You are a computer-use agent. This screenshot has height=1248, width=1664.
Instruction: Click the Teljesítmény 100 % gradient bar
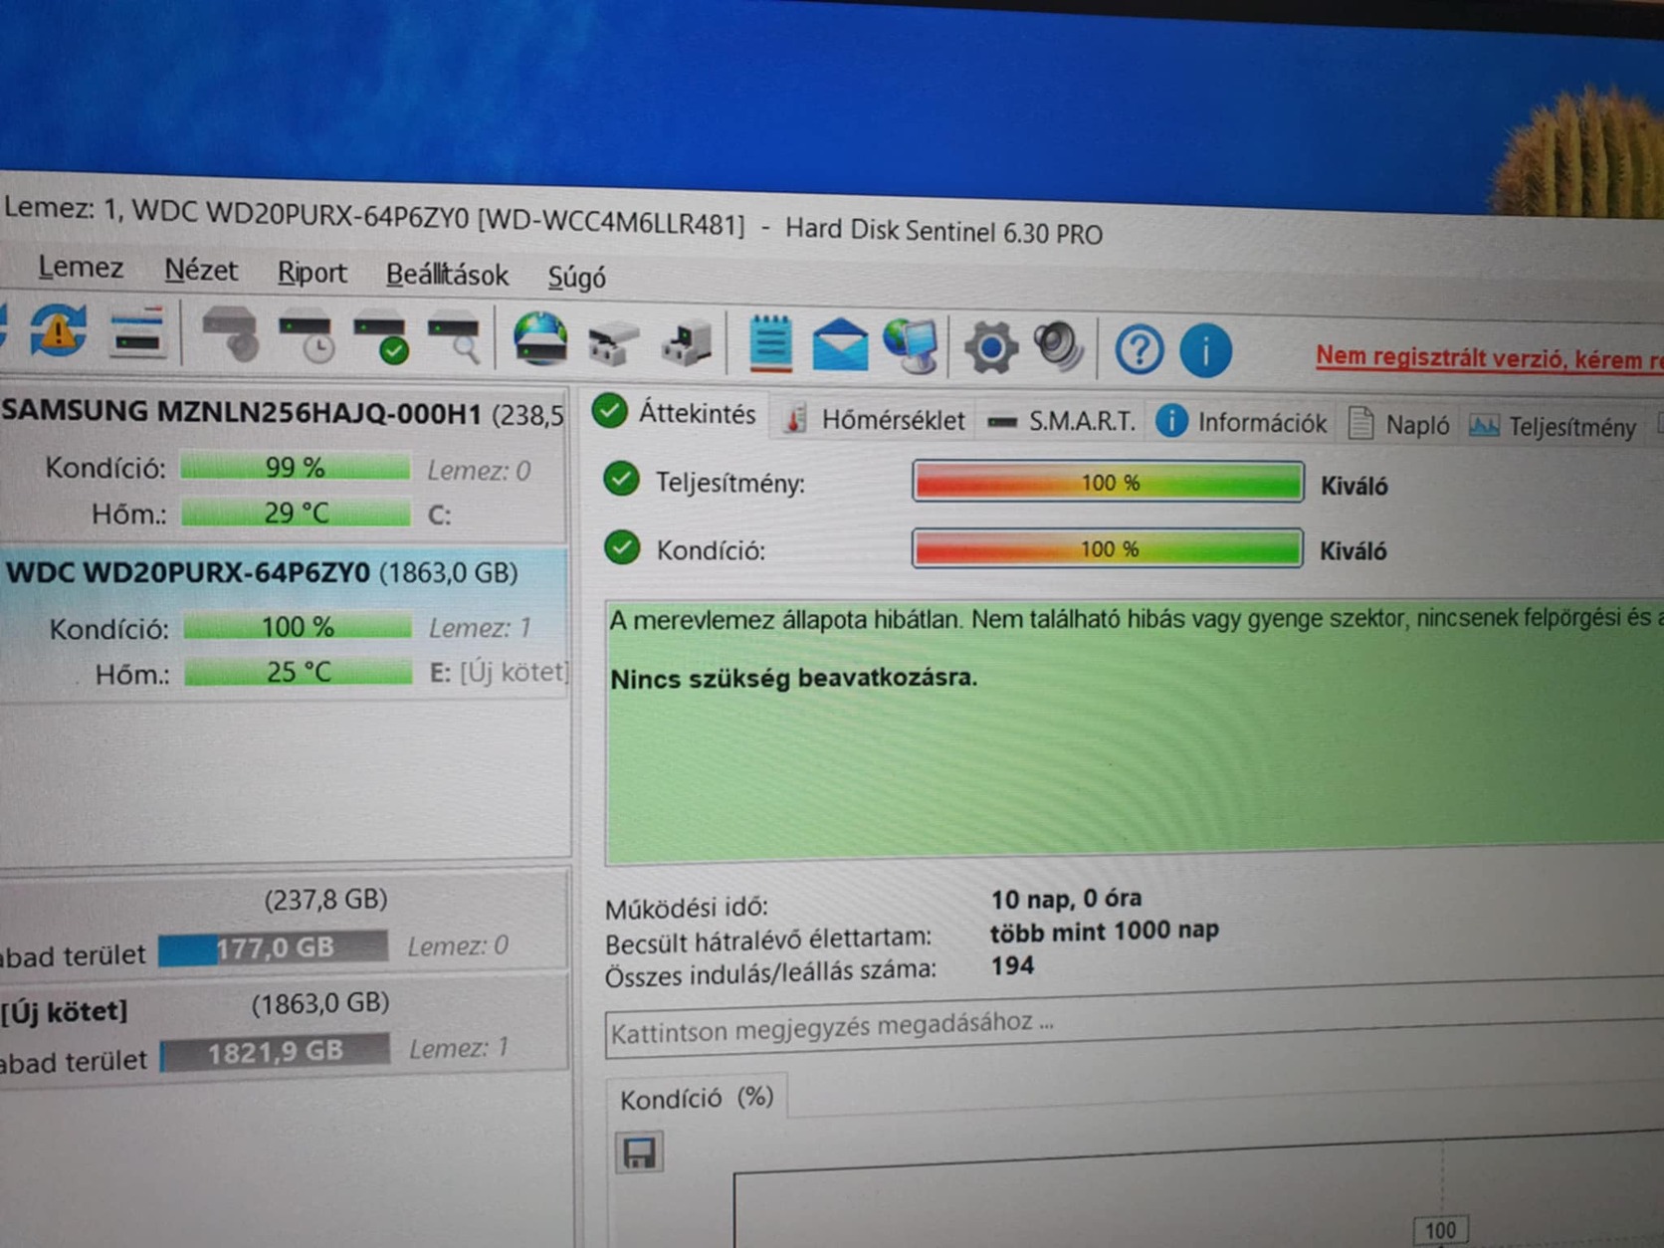(1108, 483)
